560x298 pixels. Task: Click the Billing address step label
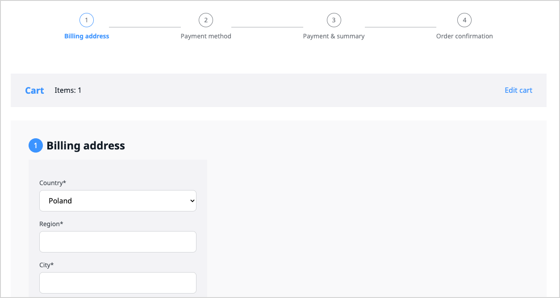point(86,36)
